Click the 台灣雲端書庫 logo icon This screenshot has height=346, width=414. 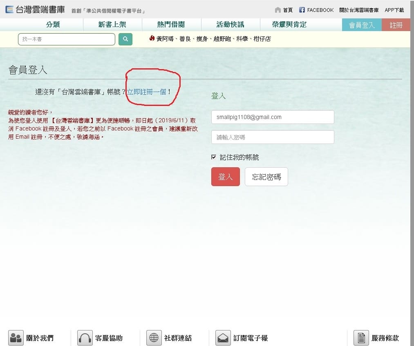click(9, 9)
